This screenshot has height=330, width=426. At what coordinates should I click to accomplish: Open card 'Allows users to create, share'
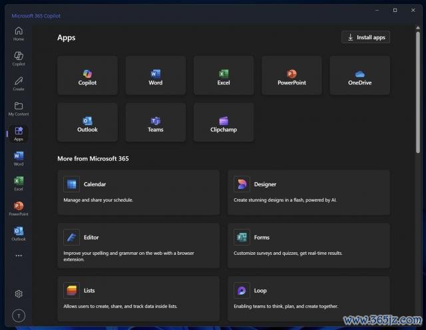138,299
